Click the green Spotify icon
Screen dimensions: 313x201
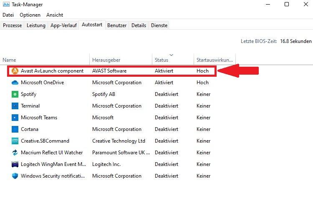[x=15, y=94]
